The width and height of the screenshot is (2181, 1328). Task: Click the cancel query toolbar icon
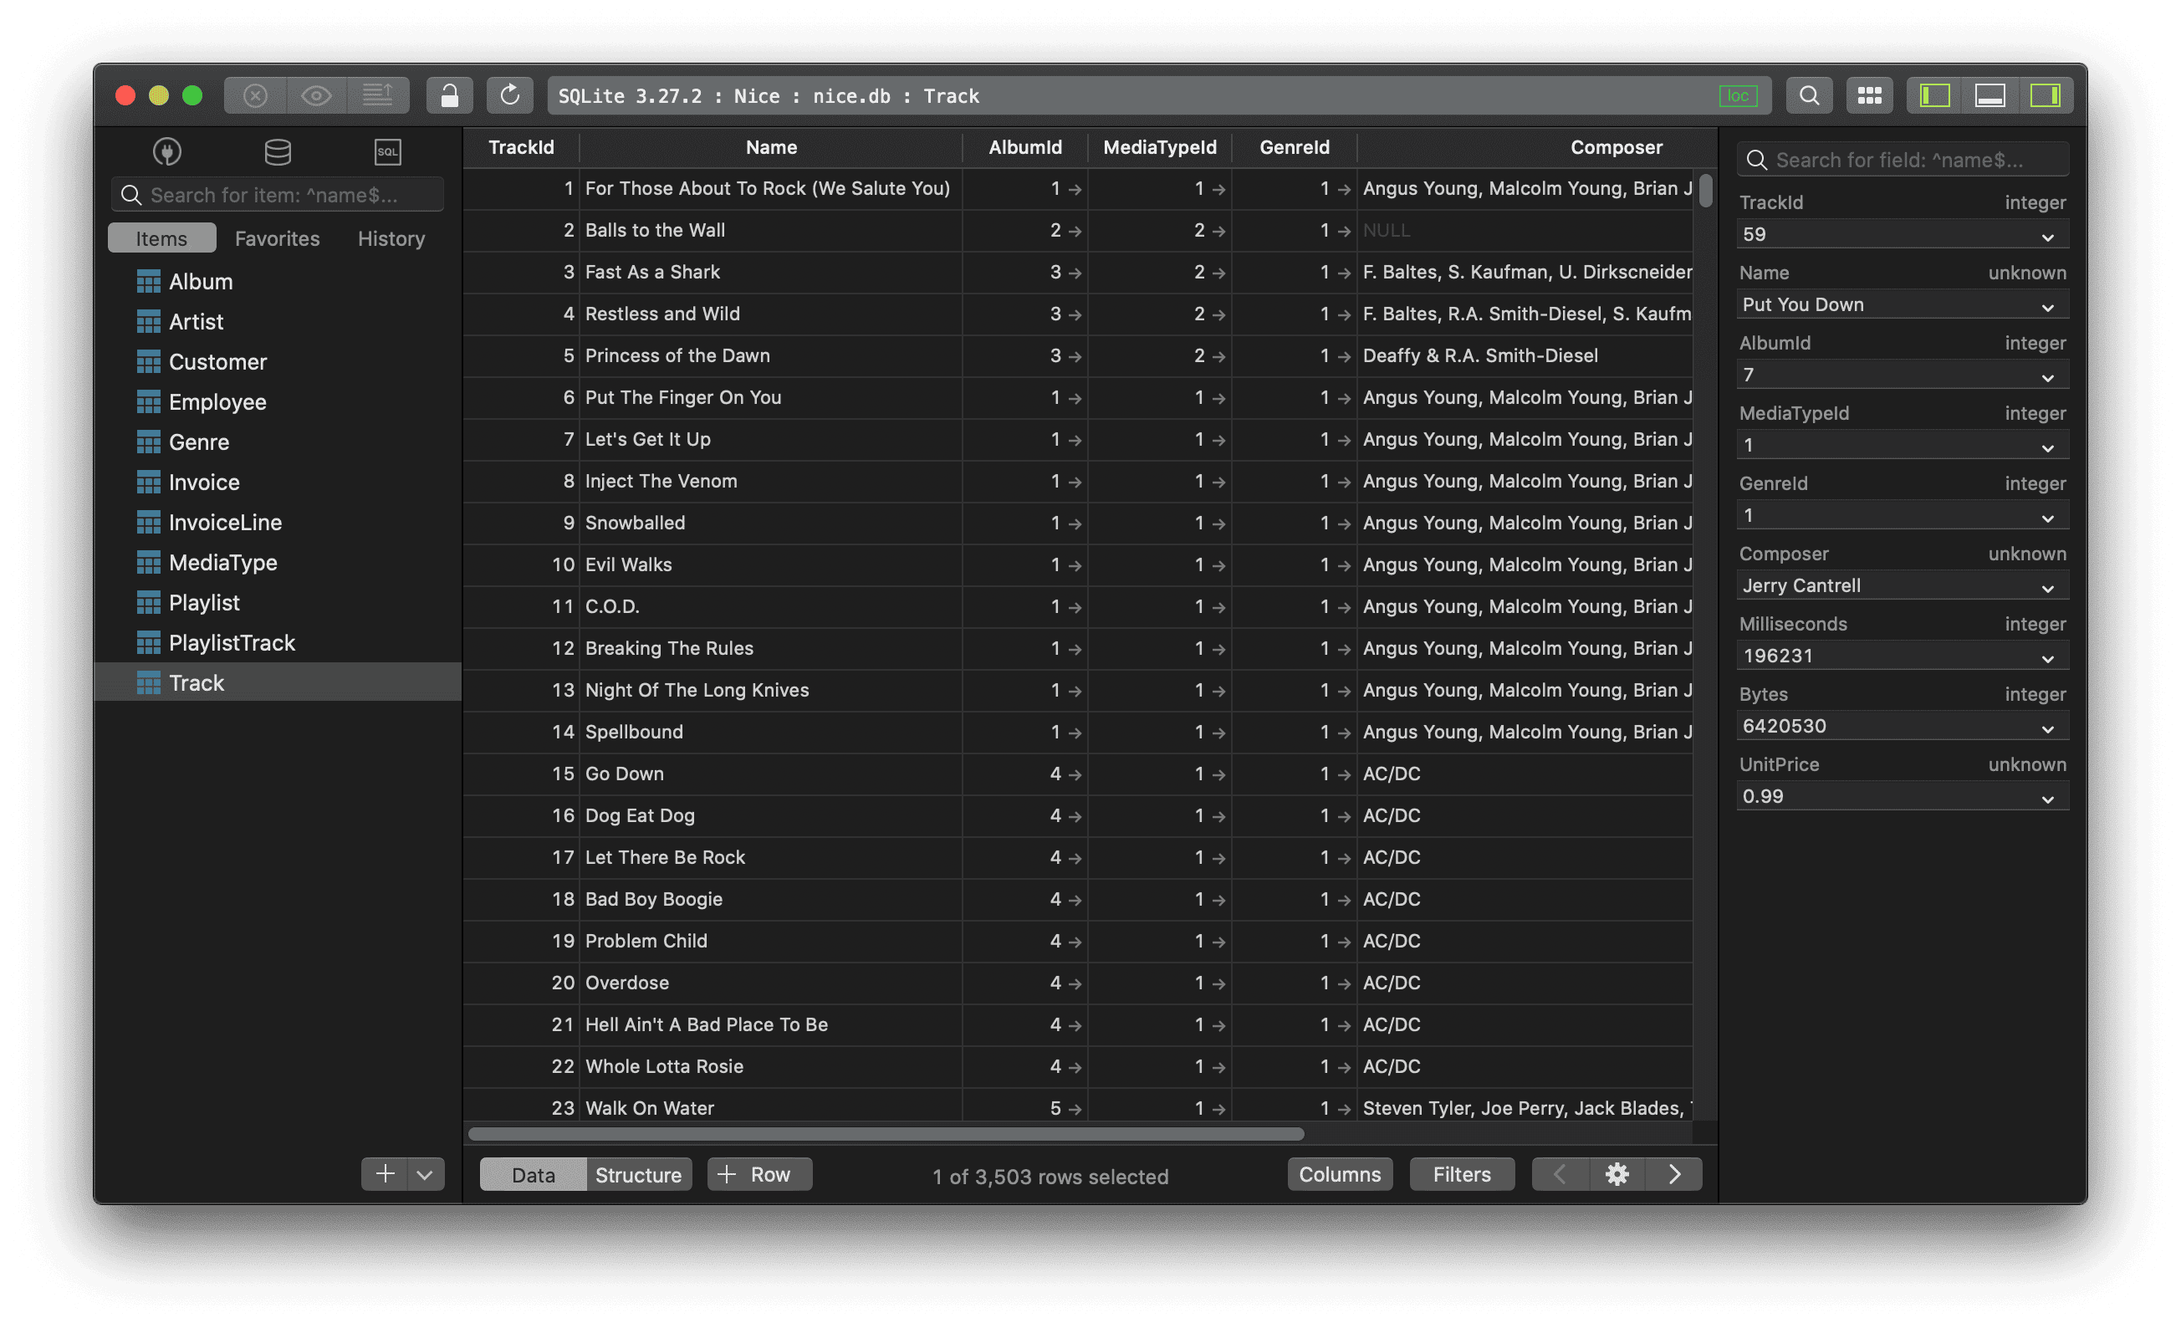tap(255, 95)
